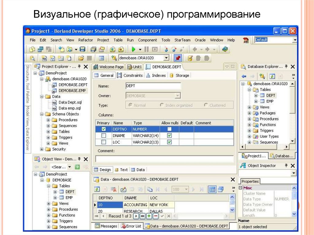Go to last record navigator button

(x=143, y=216)
